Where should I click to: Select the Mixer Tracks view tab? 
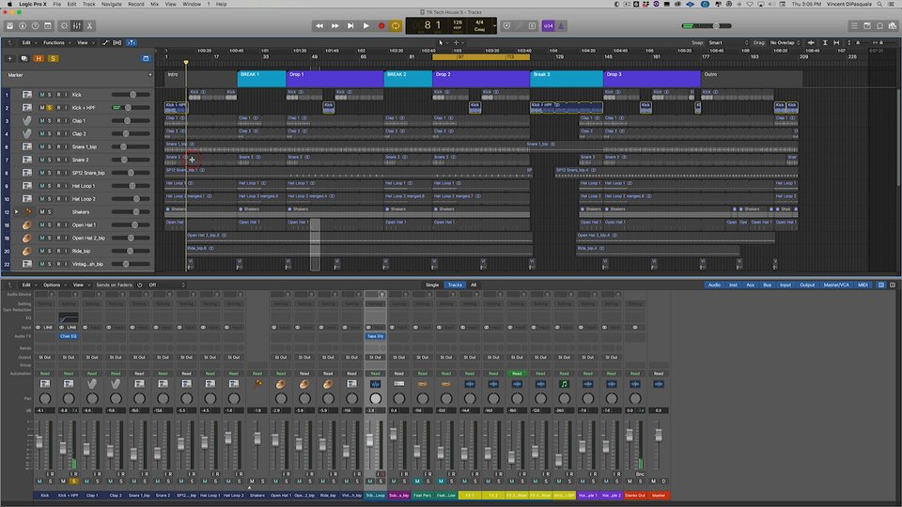click(455, 285)
